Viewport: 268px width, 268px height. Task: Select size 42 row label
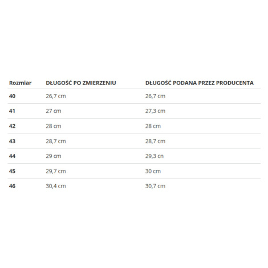click(x=12, y=126)
